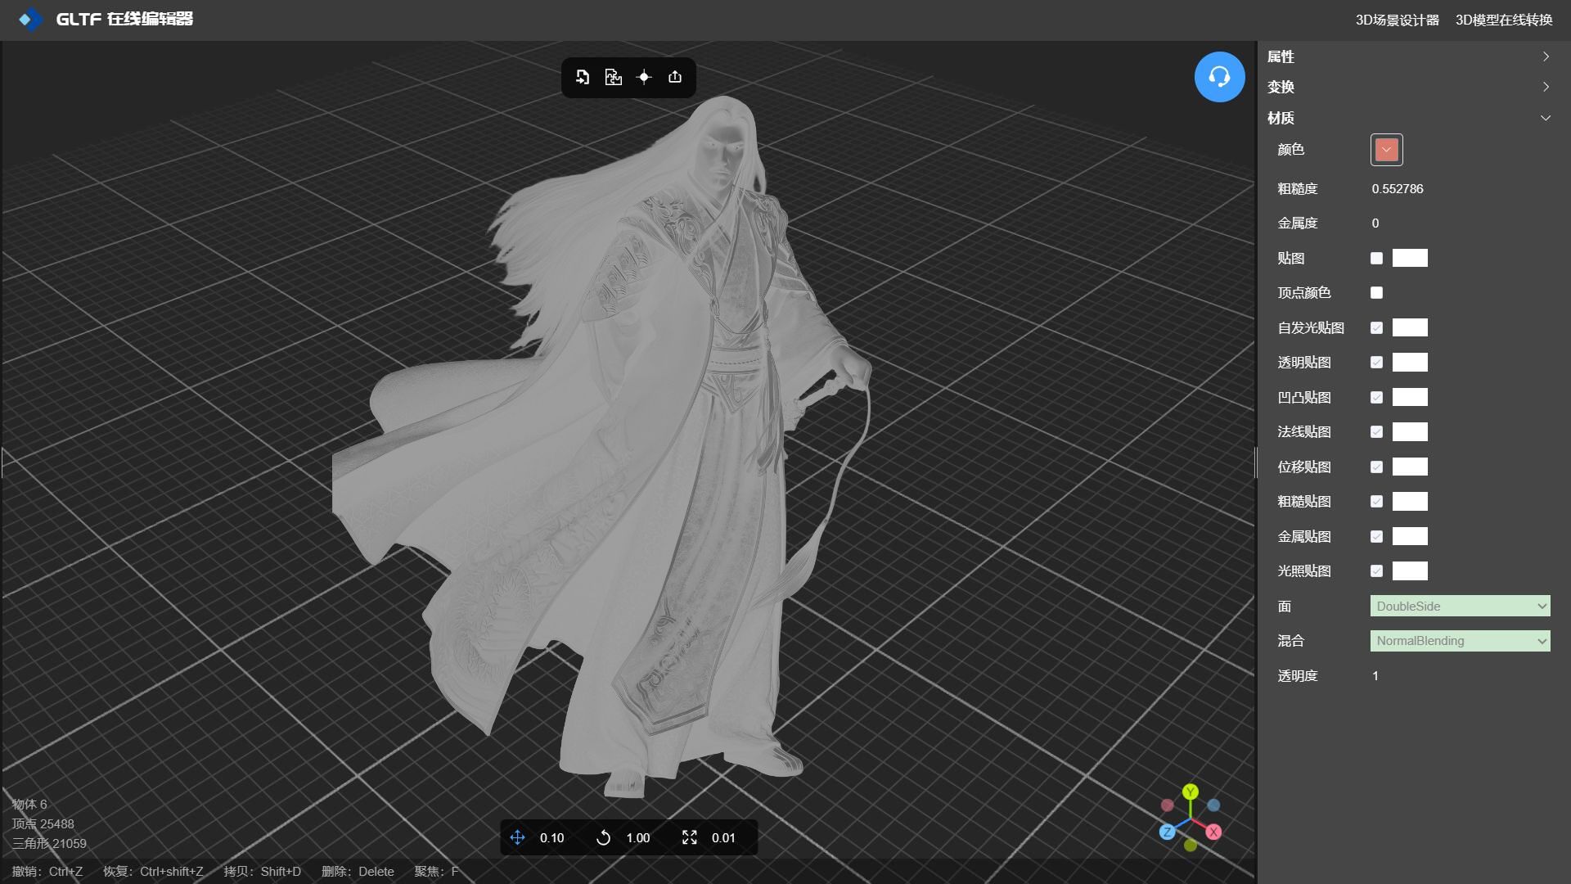The height and width of the screenshot is (884, 1571).
Task: Click the green Y axis gizmo ball
Action: point(1191,792)
